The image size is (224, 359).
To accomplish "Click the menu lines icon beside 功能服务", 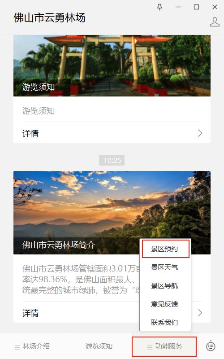I will coord(150,347).
